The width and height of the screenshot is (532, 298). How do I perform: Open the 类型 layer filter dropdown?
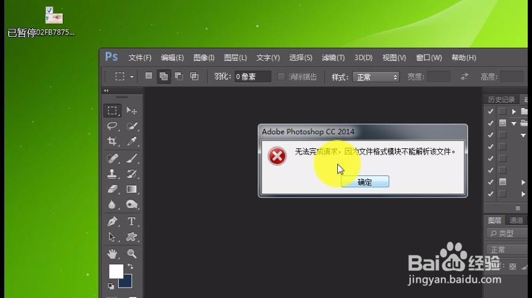(507, 233)
